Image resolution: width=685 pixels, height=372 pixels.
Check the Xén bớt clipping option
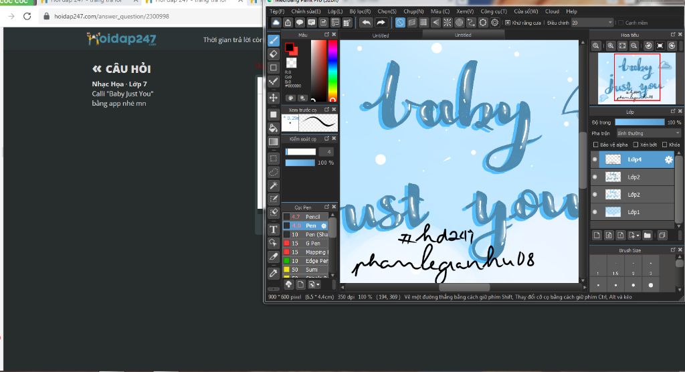(x=635, y=145)
